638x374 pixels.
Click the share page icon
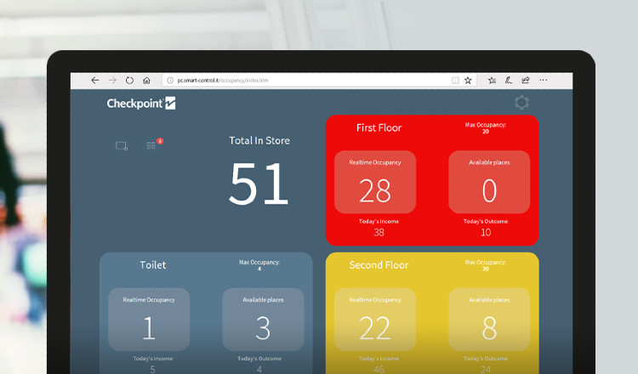pyautogui.click(x=526, y=80)
